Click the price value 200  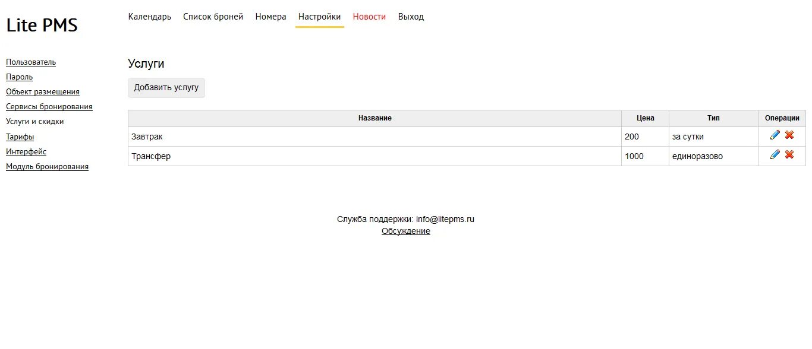[632, 137]
